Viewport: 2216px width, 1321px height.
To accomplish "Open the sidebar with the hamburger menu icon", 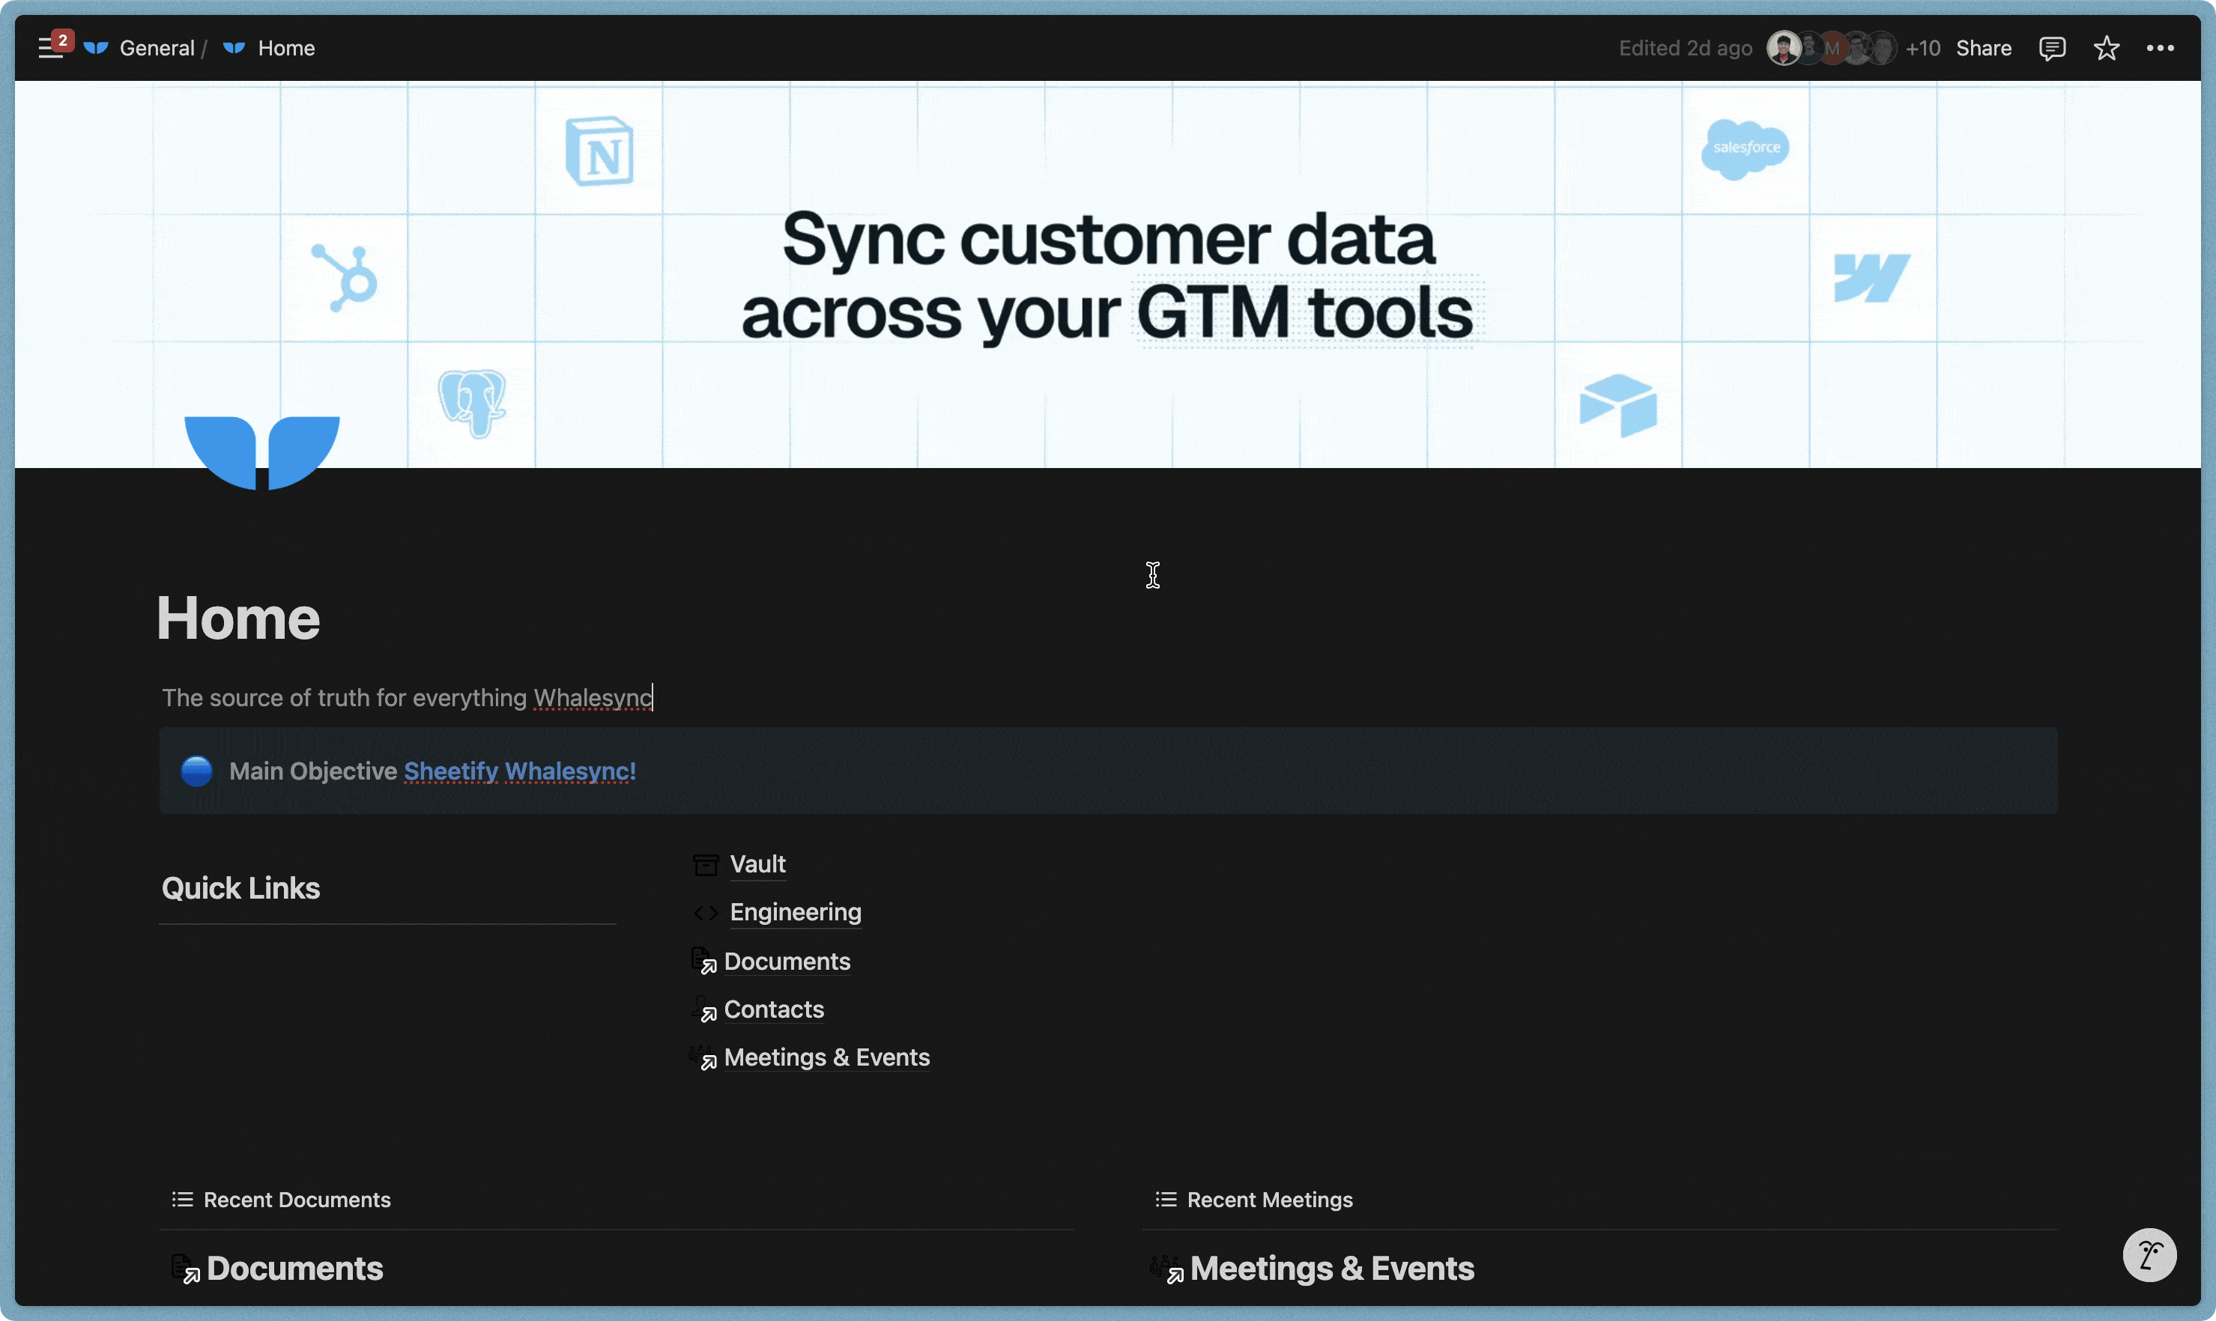I will [50, 48].
